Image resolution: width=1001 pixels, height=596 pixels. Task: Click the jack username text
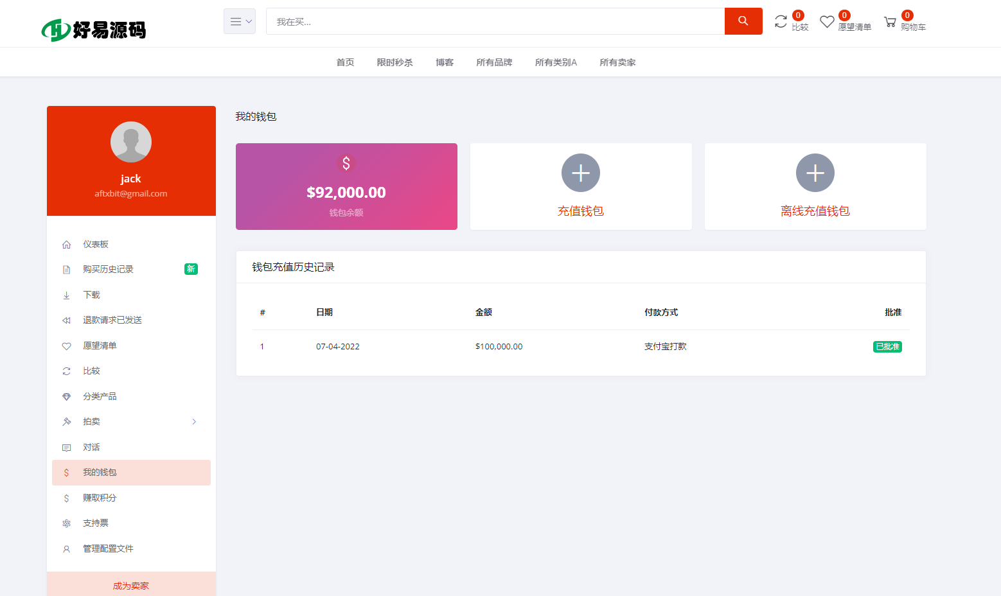click(130, 179)
